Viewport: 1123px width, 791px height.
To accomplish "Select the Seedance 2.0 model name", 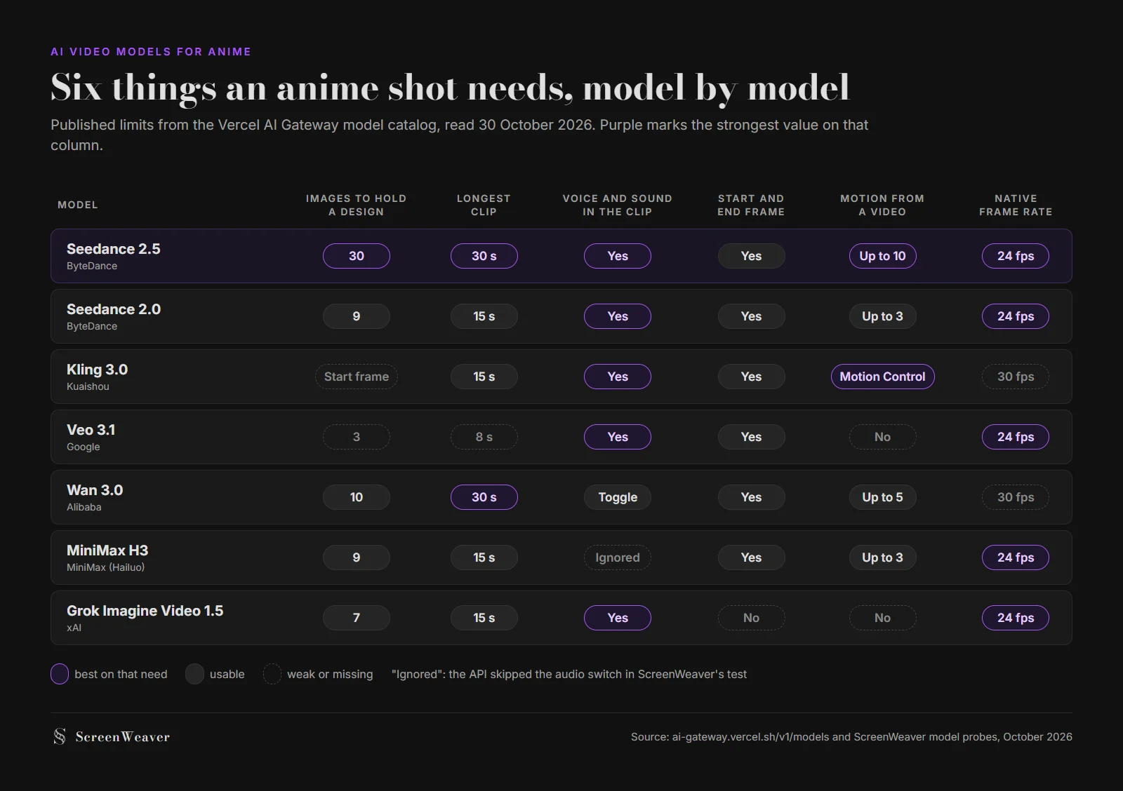I will coord(114,309).
